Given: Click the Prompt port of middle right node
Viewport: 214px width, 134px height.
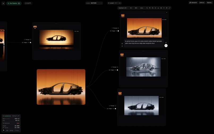Looking at the screenshot, I should (x=117, y=67).
